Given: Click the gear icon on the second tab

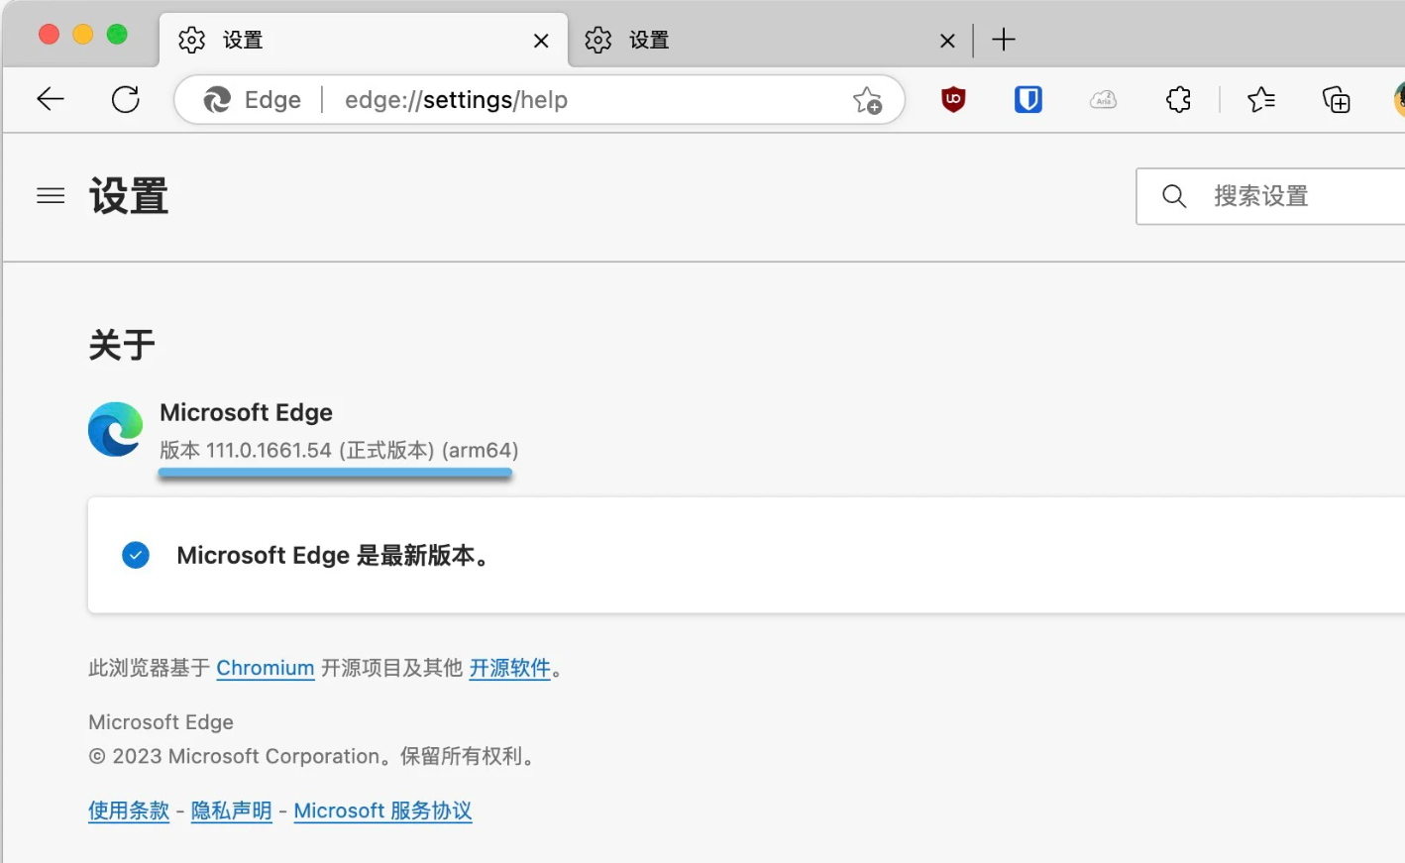Looking at the screenshot, I should (597, 40).
